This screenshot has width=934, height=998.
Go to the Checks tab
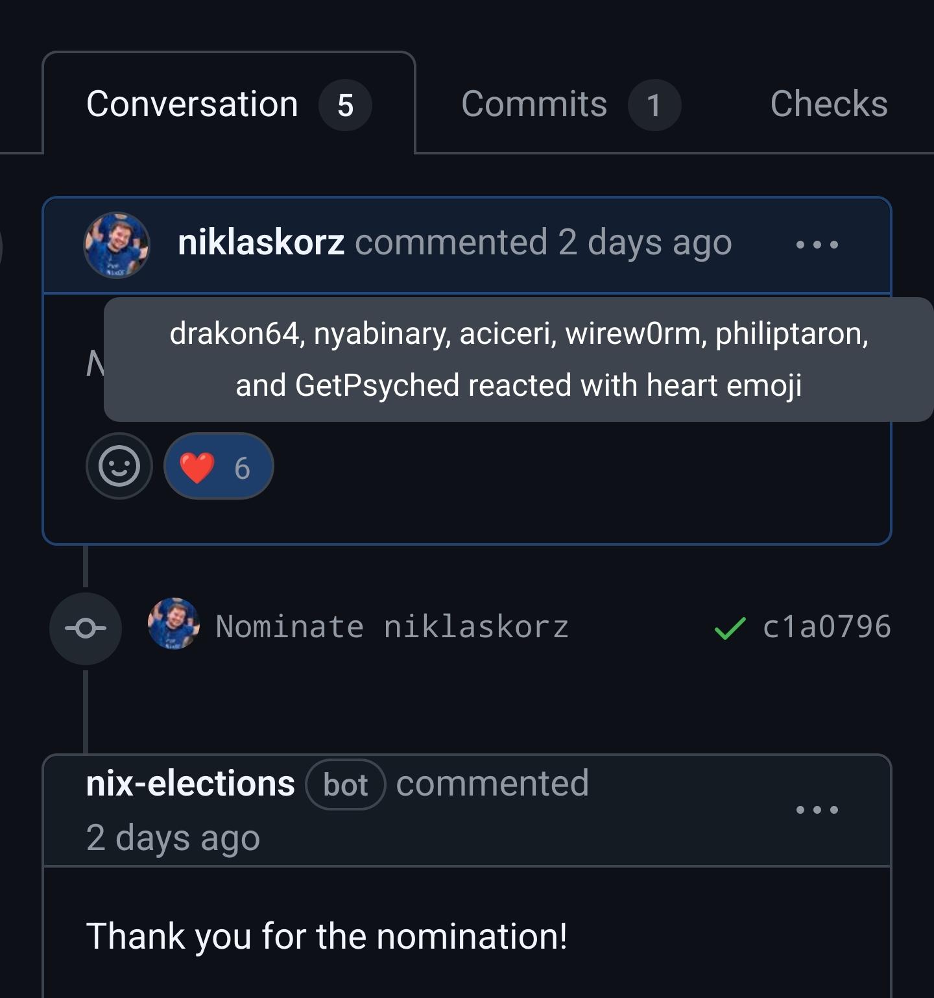(x=828, y=104)
